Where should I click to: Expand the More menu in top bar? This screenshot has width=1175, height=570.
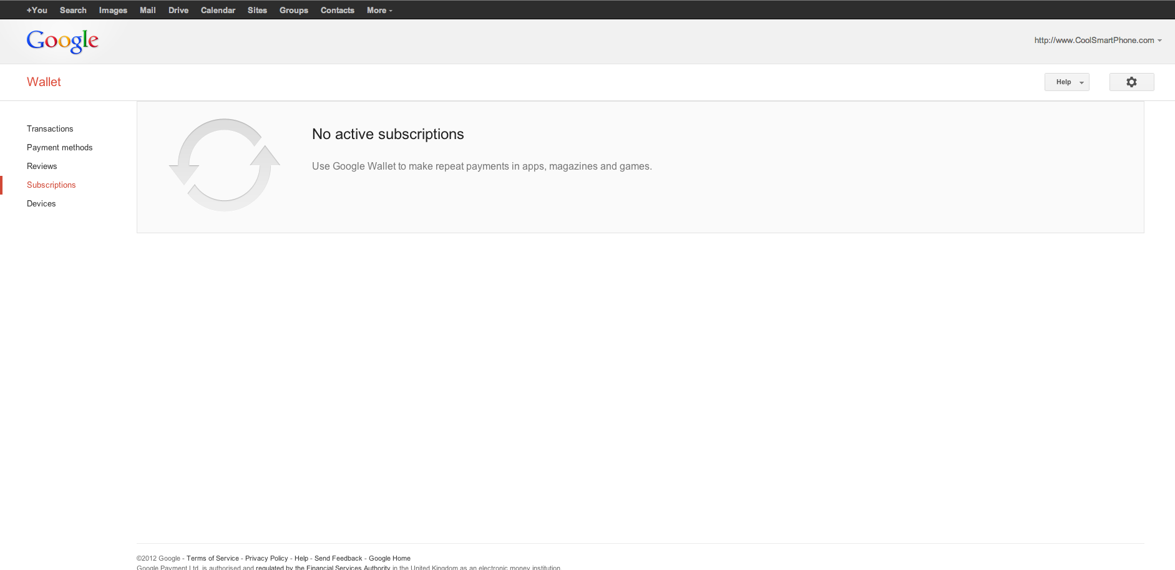[x=379, y=10]
